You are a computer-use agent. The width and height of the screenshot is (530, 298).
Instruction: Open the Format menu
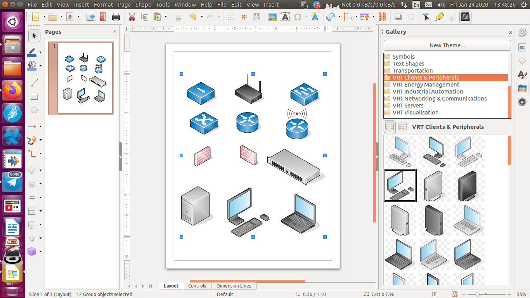tap(103, 5)
